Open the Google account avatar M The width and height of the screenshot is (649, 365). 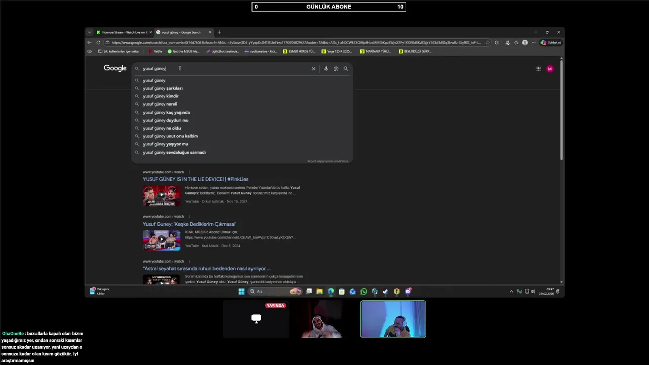point(550,69)
